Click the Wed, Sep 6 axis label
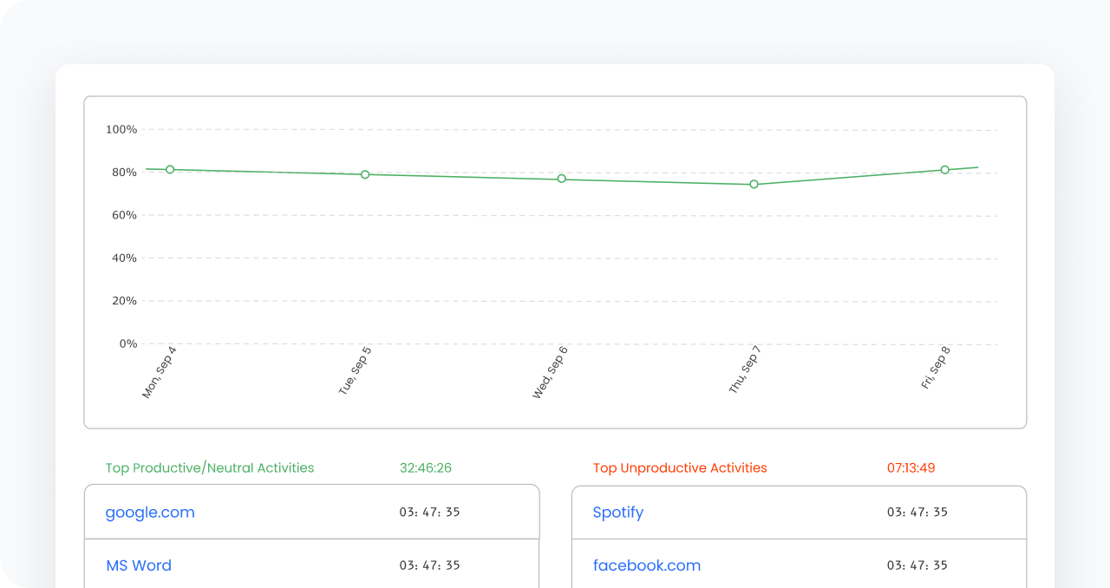This screenshot has width=1110, height=588. [x=550, y=372]
